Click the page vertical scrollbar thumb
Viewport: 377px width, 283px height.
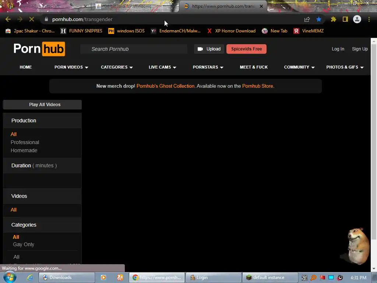coord(374,142)
